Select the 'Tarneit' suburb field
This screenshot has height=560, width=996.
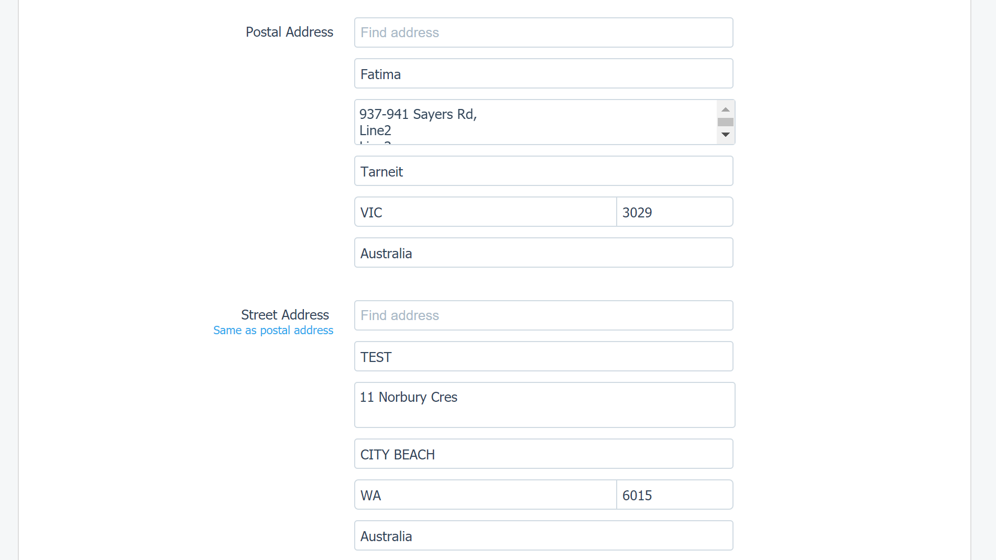pos(544,171)
